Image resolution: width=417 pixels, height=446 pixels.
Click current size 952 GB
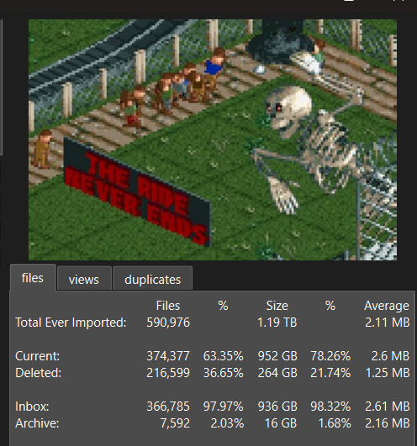tap(277, 356)
